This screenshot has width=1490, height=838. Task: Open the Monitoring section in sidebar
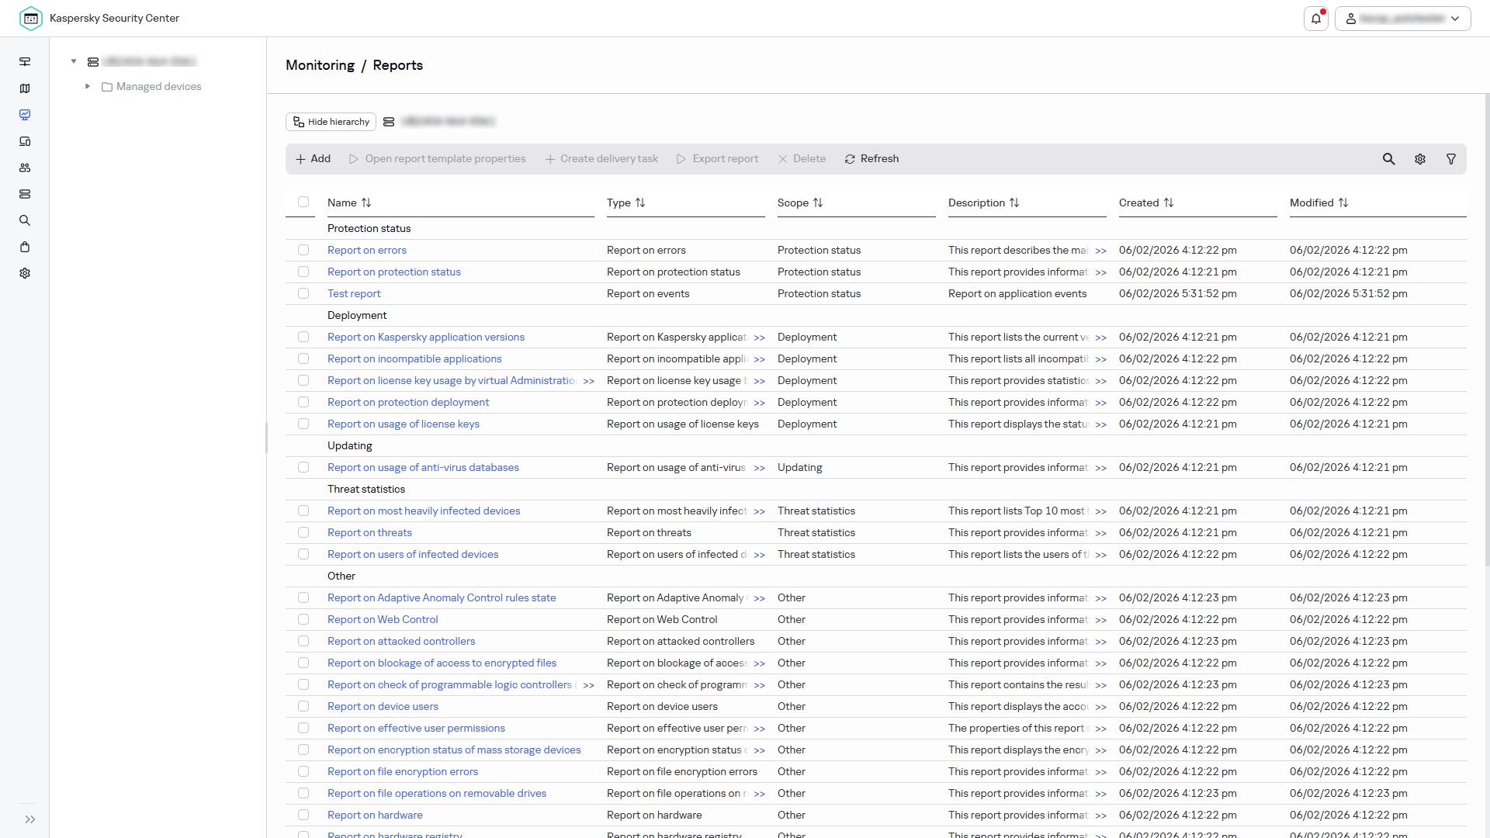[25, 115]
